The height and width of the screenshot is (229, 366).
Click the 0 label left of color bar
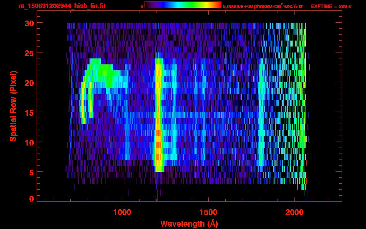tap(142, 6)
